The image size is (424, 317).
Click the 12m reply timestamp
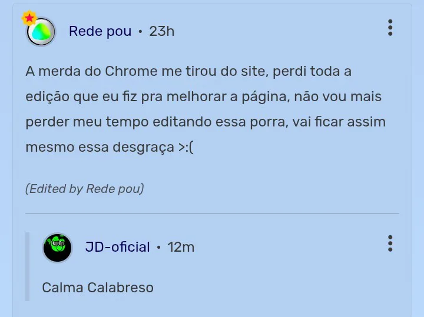(181, 247)
